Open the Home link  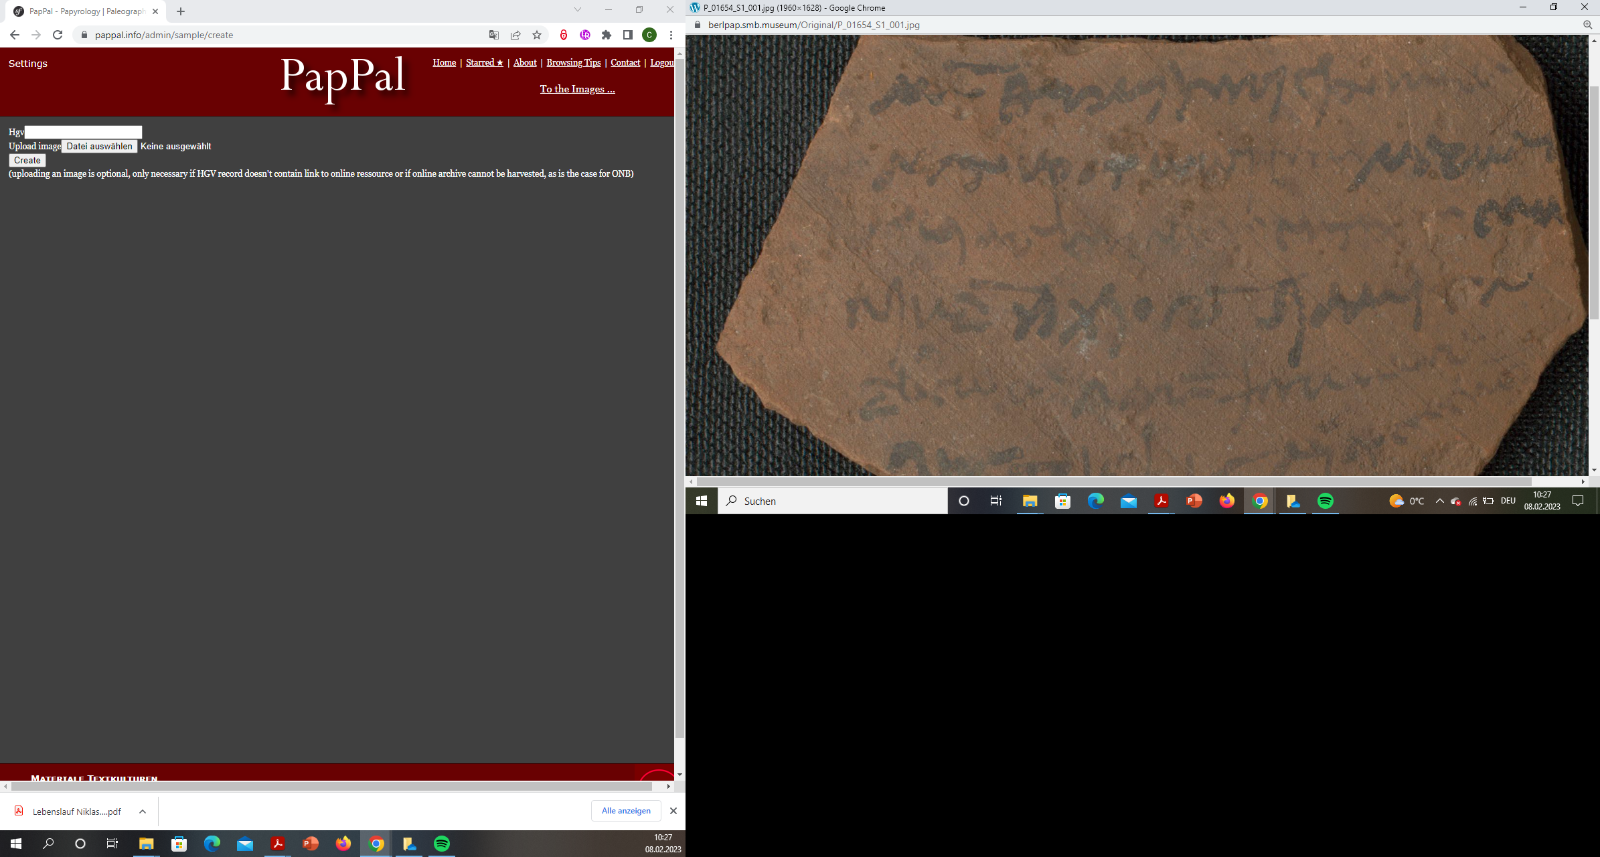pos(445,62)
